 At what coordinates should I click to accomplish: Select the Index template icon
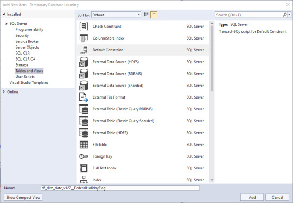[84, 180]
